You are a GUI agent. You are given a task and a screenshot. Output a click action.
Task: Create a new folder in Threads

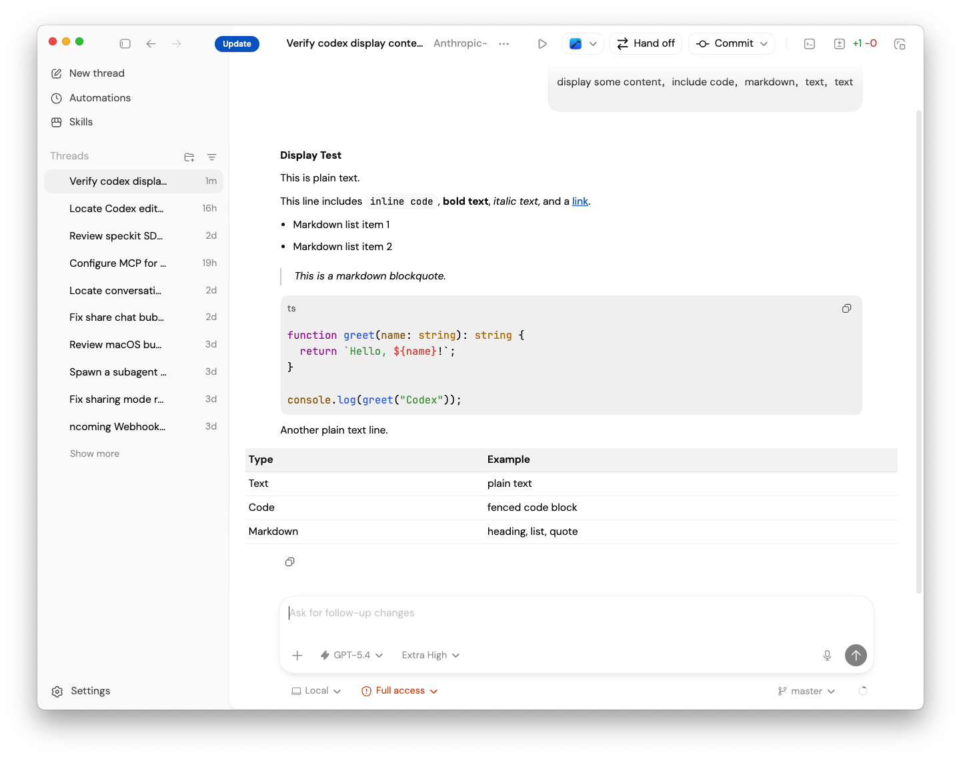[x=189, y=157]
